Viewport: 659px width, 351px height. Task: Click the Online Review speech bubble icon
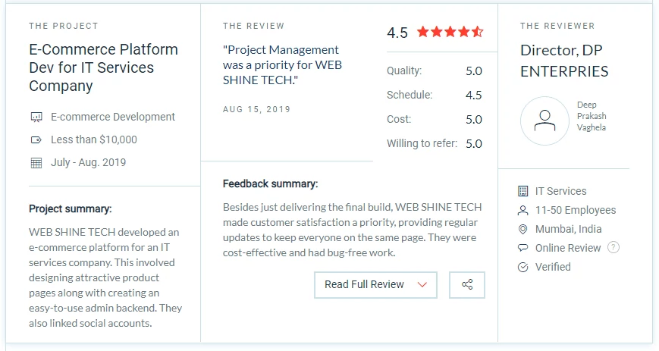pyautogui.click(x=522, y=248)
